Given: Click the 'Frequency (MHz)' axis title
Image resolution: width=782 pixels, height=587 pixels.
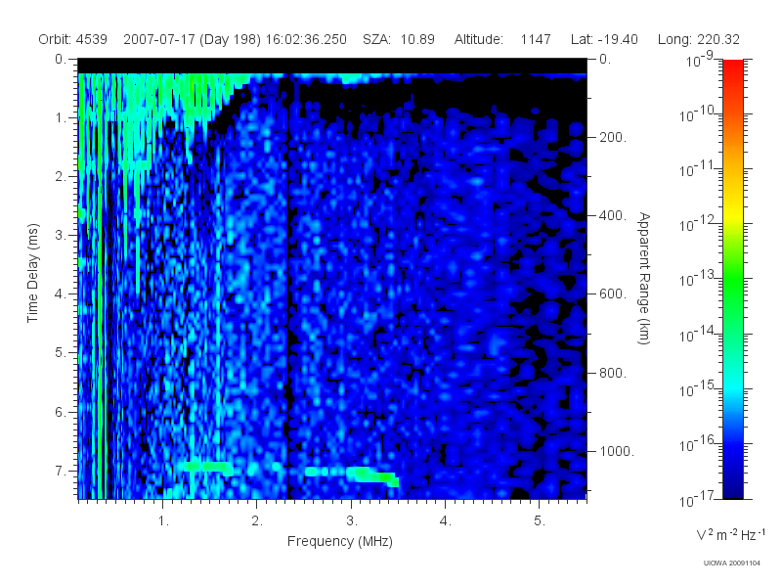Looking at the screenshot, I should (340, 541).
